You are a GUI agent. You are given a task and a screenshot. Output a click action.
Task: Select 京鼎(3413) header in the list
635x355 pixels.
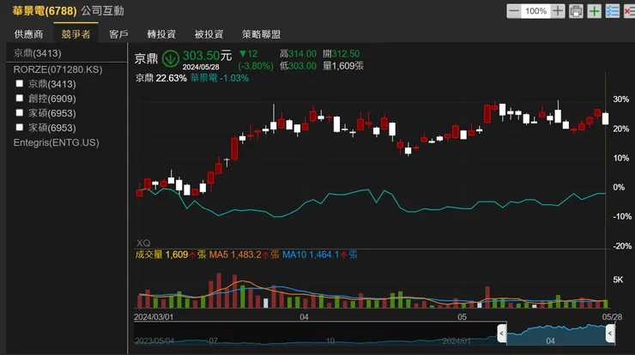37,53
